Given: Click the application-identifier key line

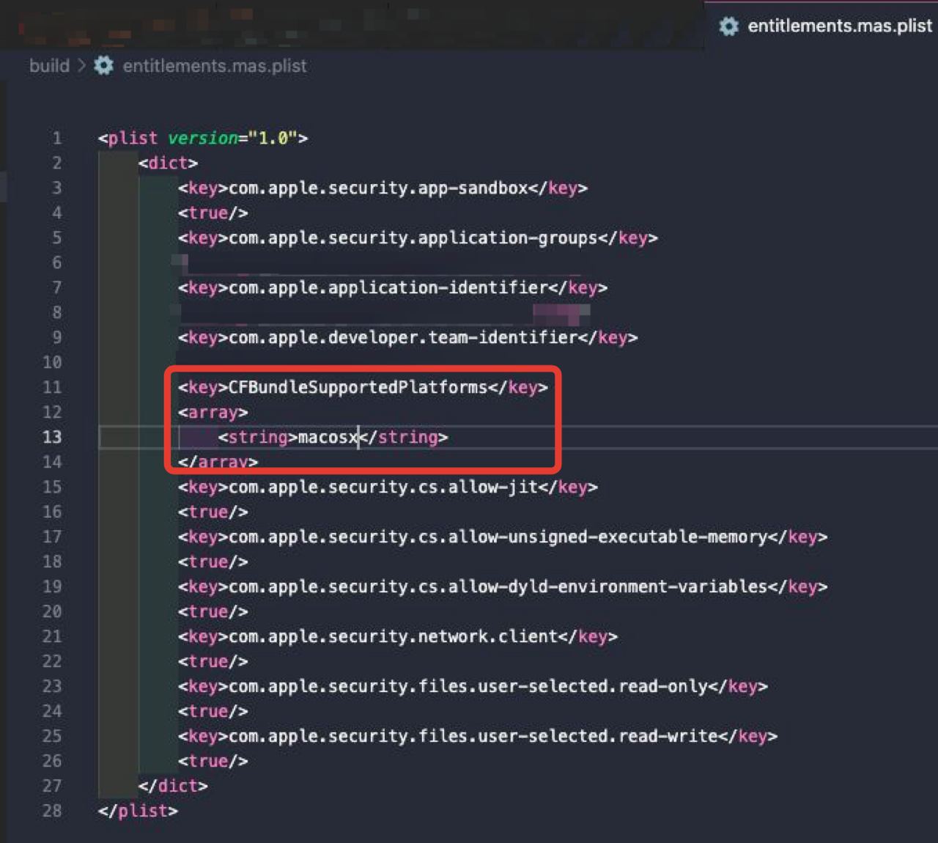Looking at the screenshot, I should pyautogui.click(x=393, y=287).
